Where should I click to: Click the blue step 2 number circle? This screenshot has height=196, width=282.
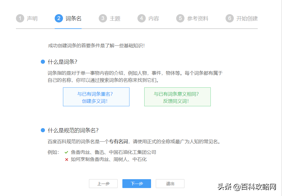click(x=59, y=18)
